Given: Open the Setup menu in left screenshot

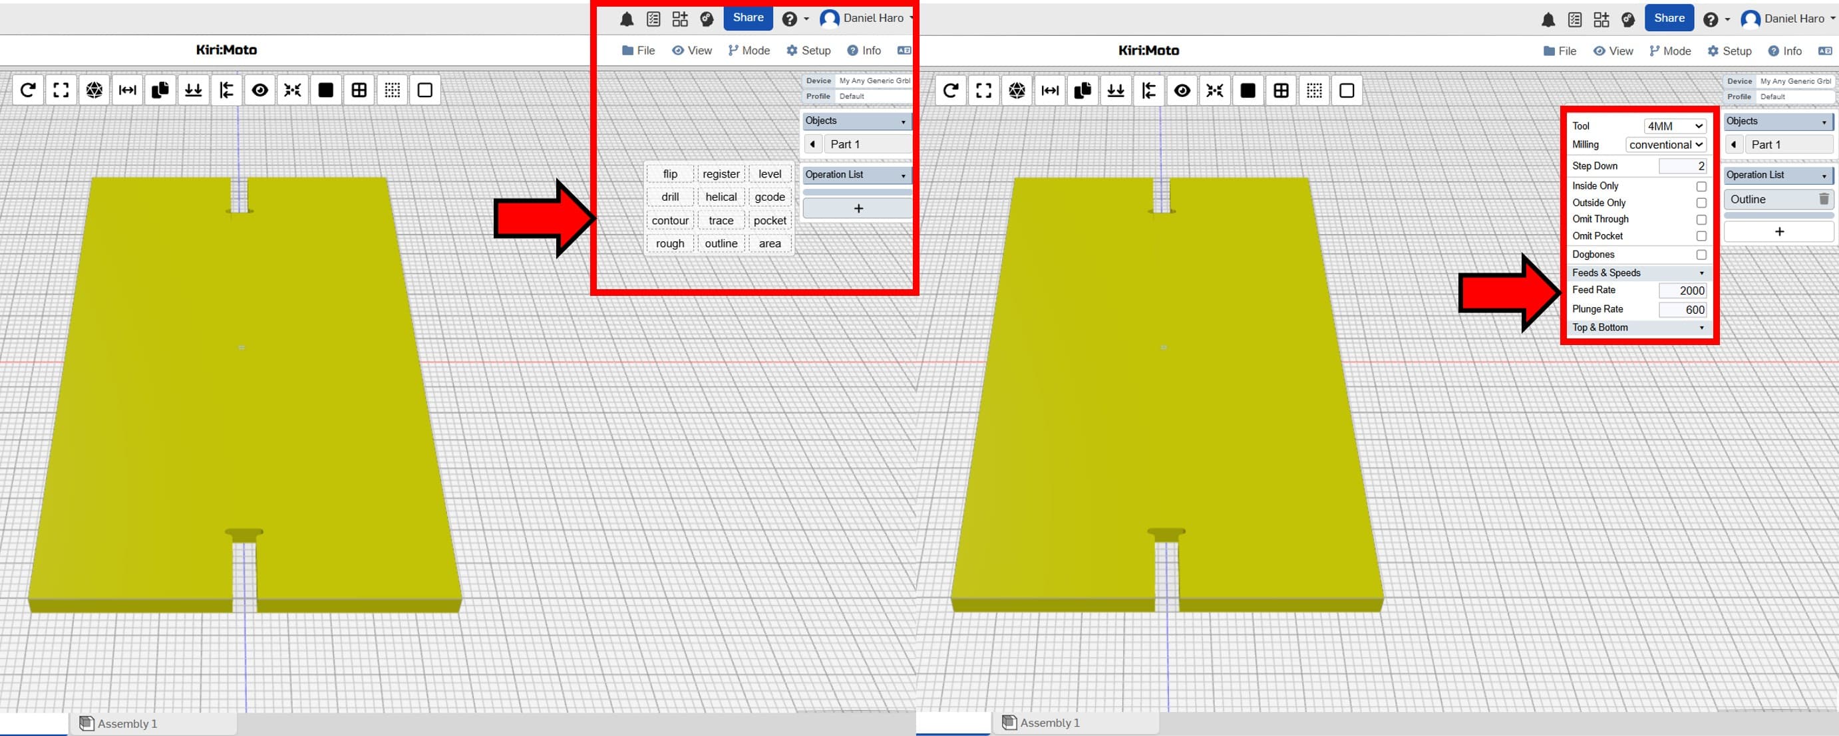Looking at the screenshot, I should point(808,51).
